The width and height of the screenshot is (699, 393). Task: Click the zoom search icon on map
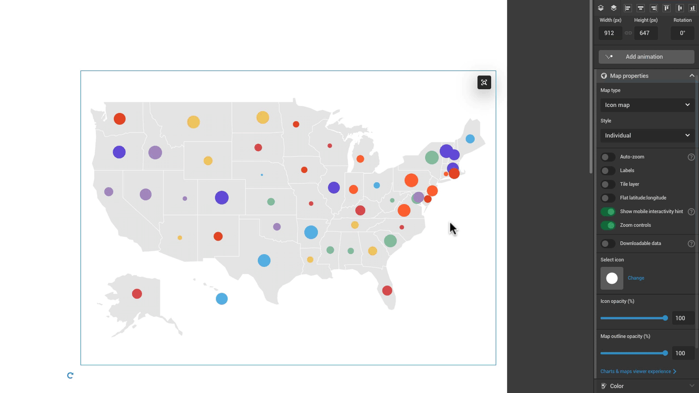[x=484, y=82]
